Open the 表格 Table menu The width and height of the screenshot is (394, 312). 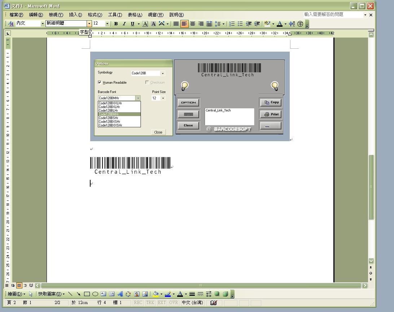pos(135,15)
